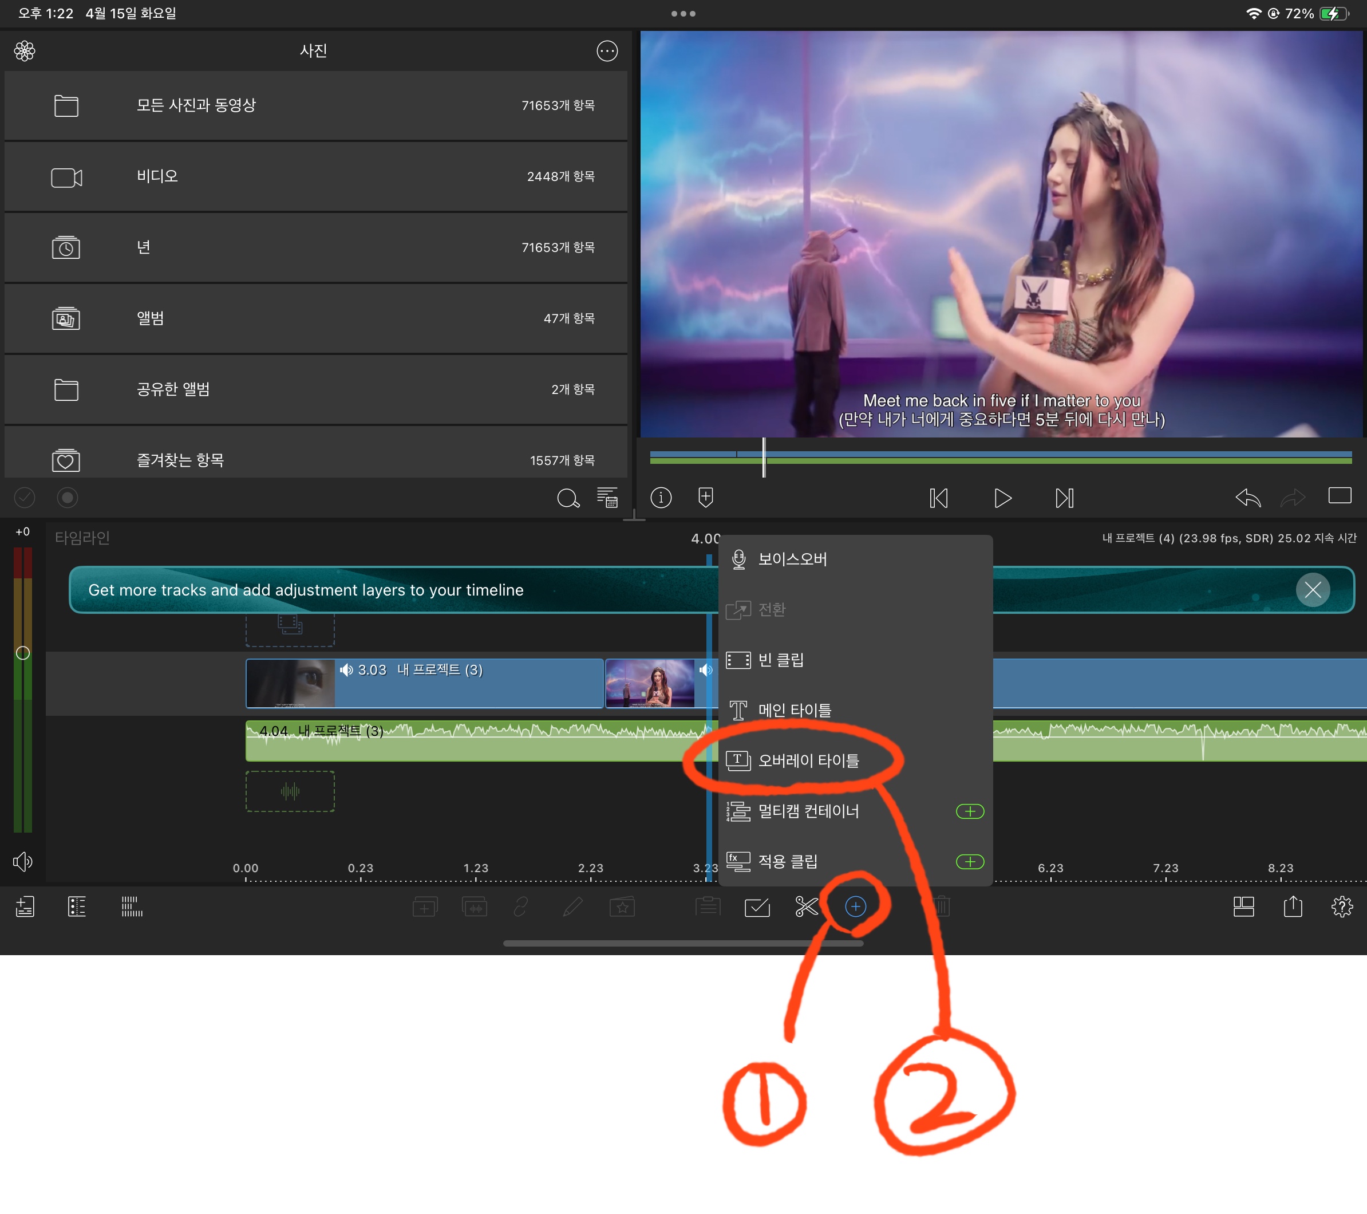
Task: Dismiss the Get more tracks banner
Action: pos(1313,590)
